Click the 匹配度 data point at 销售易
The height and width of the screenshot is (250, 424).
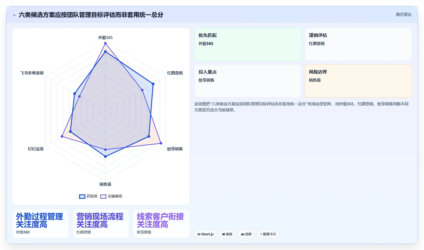(x=105, y=156)
